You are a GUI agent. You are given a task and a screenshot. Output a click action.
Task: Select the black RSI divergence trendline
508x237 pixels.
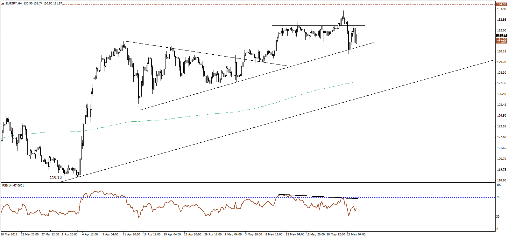point(318,196)
